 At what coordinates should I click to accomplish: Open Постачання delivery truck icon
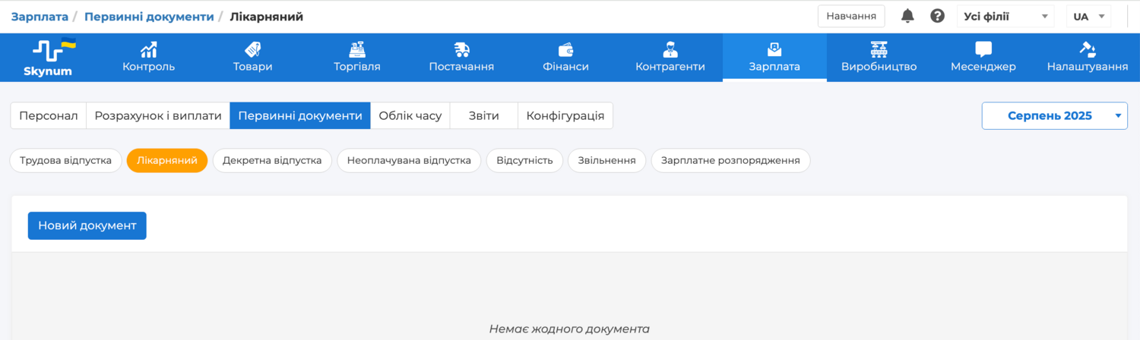click(x=461, y=50)
